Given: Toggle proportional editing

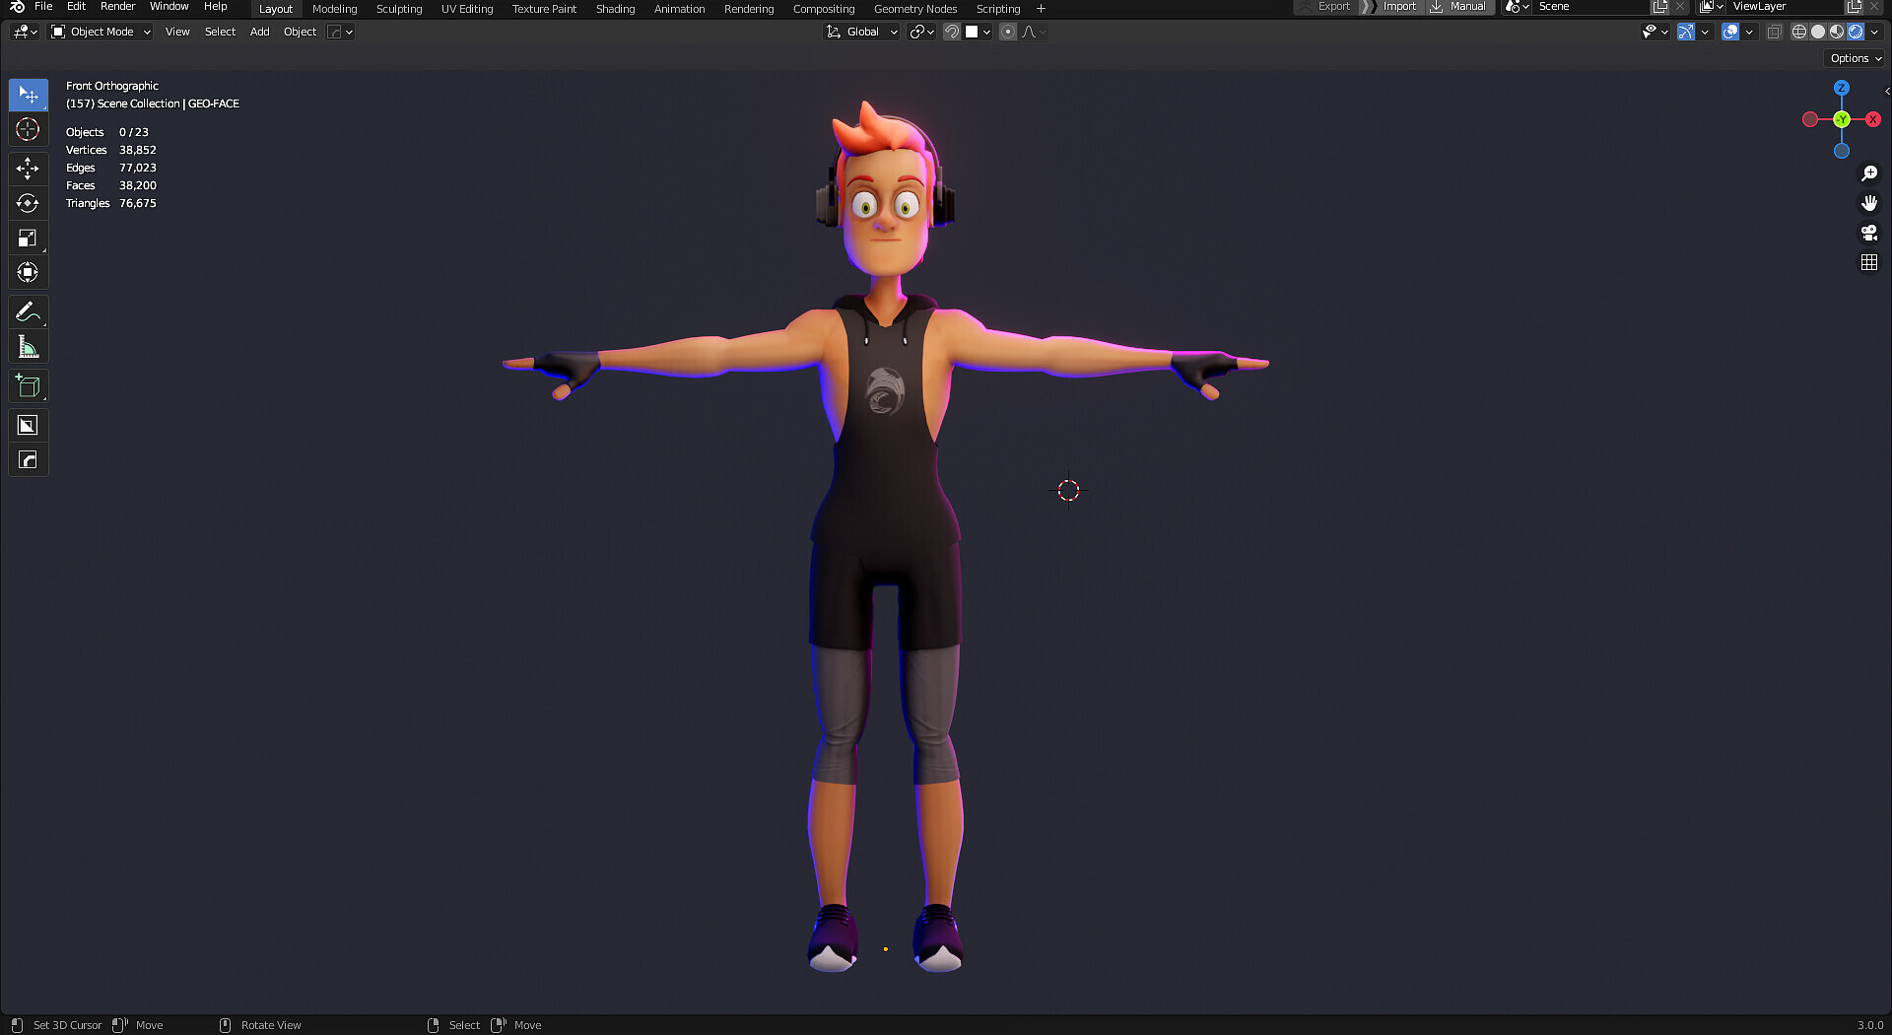Looking at the screenshot, I should [1008, 32].
